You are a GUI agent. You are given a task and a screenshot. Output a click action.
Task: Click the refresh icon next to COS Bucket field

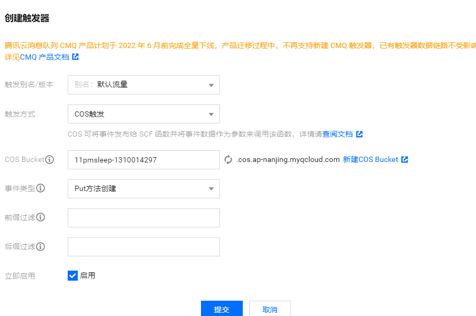coord(228,159)
